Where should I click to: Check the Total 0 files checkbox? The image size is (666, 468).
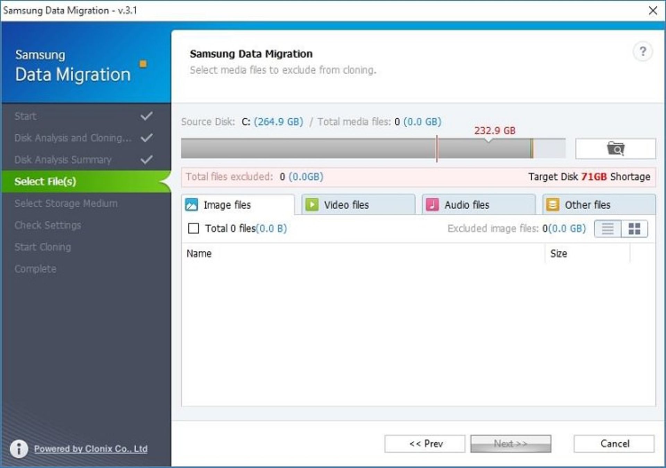pos(193,228)
